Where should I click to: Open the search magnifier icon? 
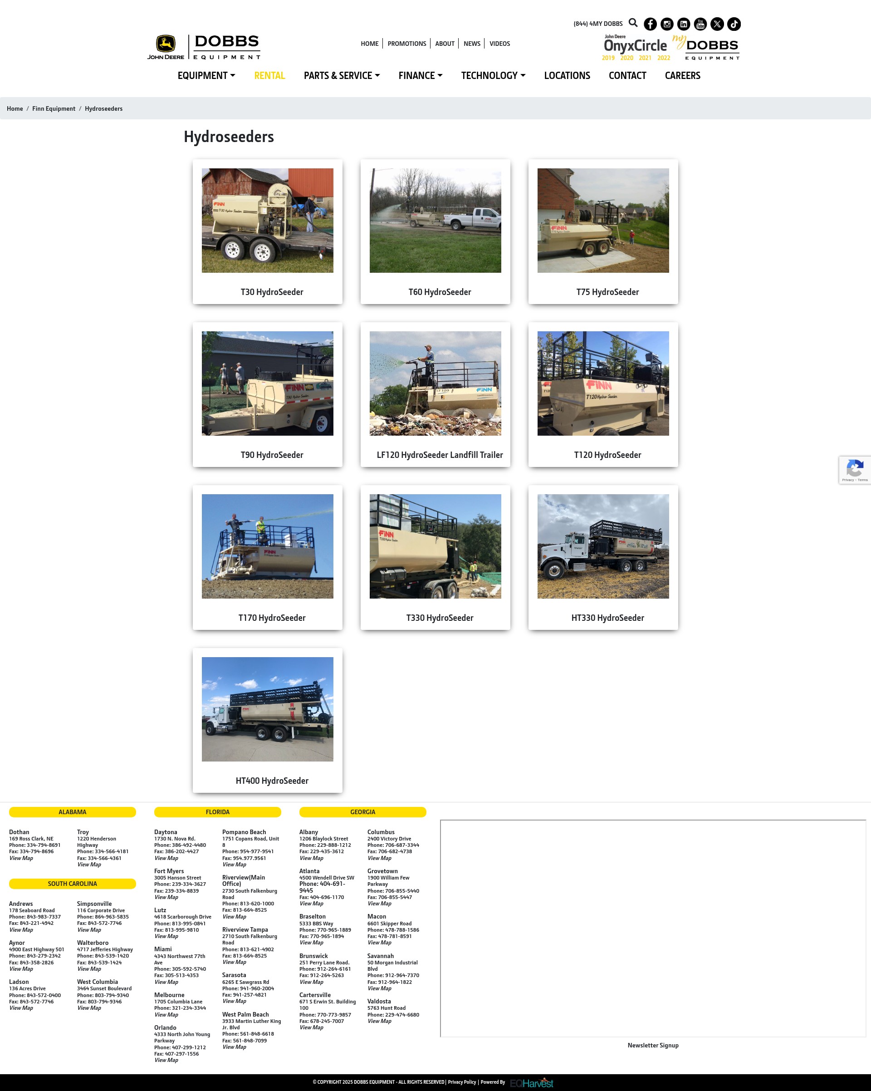point(633,23)
